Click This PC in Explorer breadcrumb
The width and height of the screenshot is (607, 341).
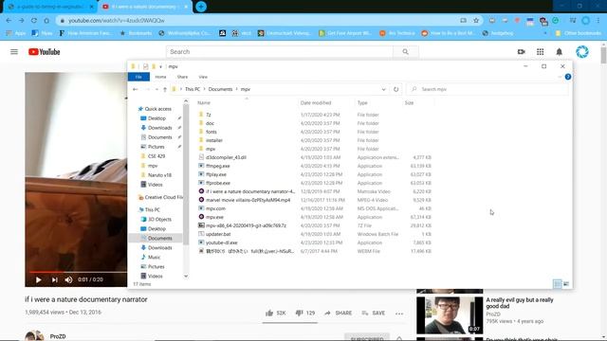pyautogui.click(x=193, y=89)
